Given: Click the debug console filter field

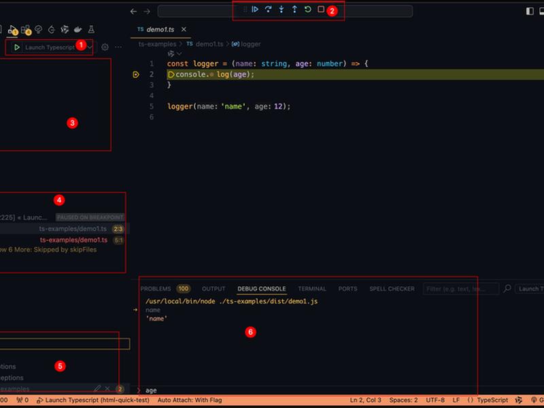Looking at the screenshot, I should coord(461,288).
